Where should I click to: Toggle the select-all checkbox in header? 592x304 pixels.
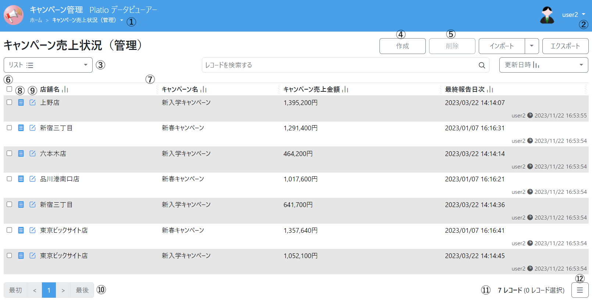[x=9, y=89]
